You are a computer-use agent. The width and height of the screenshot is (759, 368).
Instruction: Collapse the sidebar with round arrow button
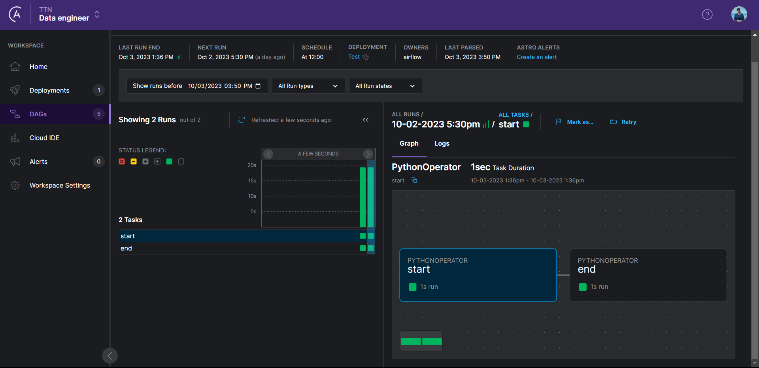(x=110, y=355)
